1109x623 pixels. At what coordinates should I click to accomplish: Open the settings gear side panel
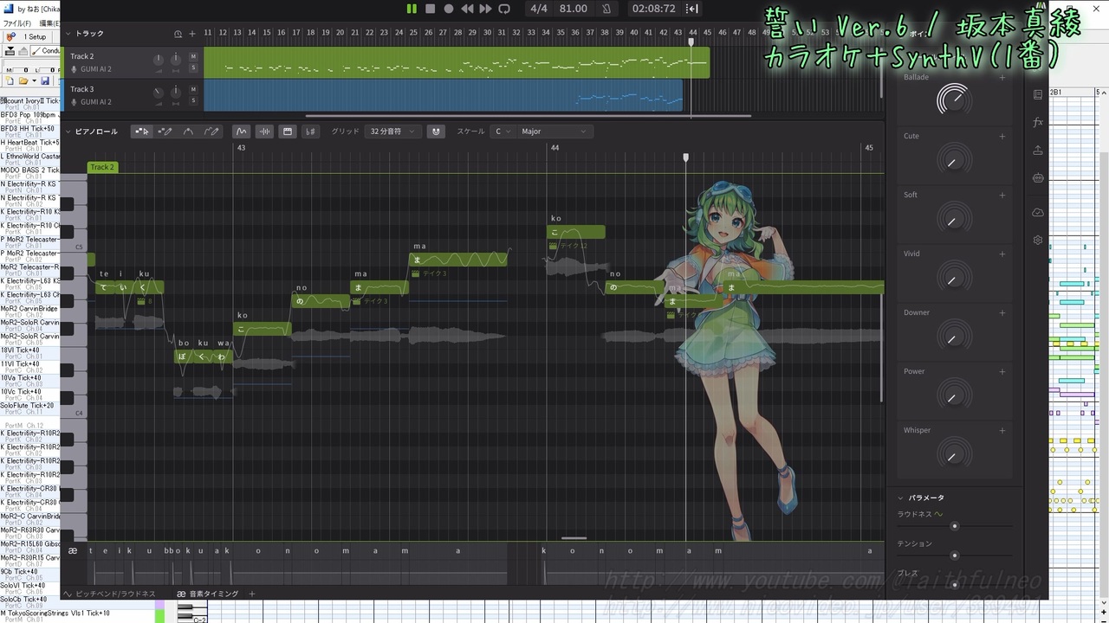click(x=1038, y=240)
